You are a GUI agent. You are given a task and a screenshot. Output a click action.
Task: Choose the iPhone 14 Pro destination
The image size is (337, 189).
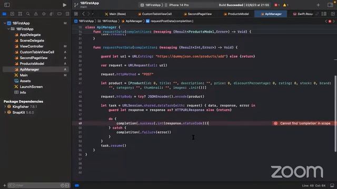(x=177, y=5)
